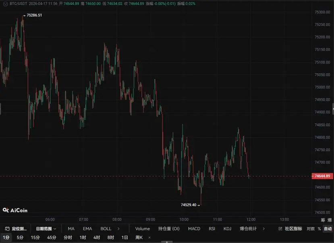Select the 15分 timeframe

click(35, 237)
